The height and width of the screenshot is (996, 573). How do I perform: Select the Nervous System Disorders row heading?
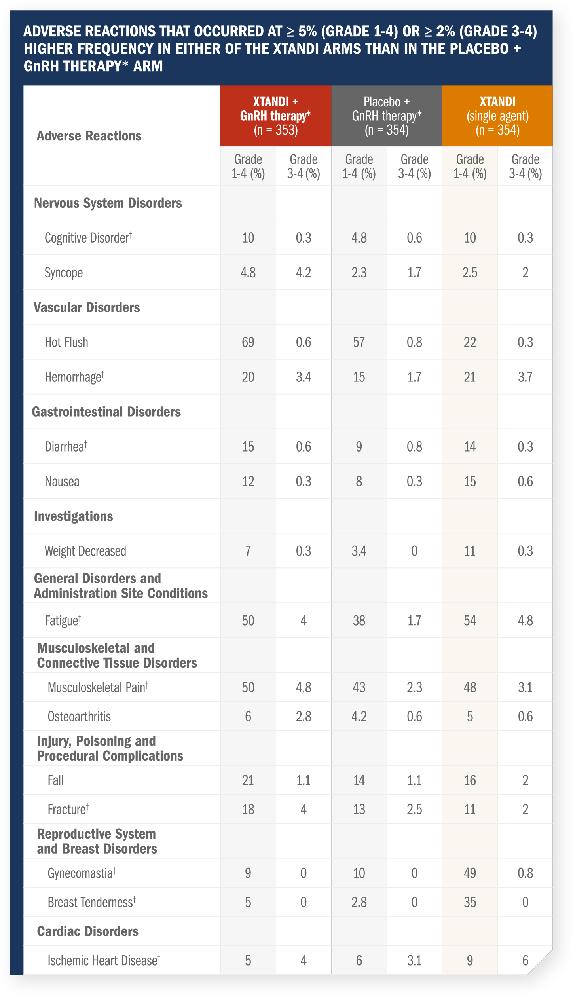[108, 203]
